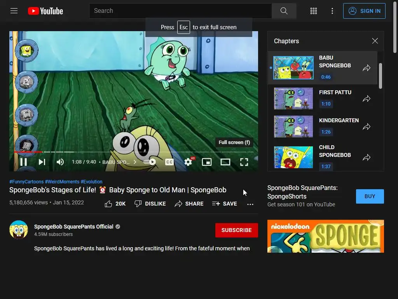
Task: Jump to the 1:26 chapter timestamp
Action: (x=326, y=132)
